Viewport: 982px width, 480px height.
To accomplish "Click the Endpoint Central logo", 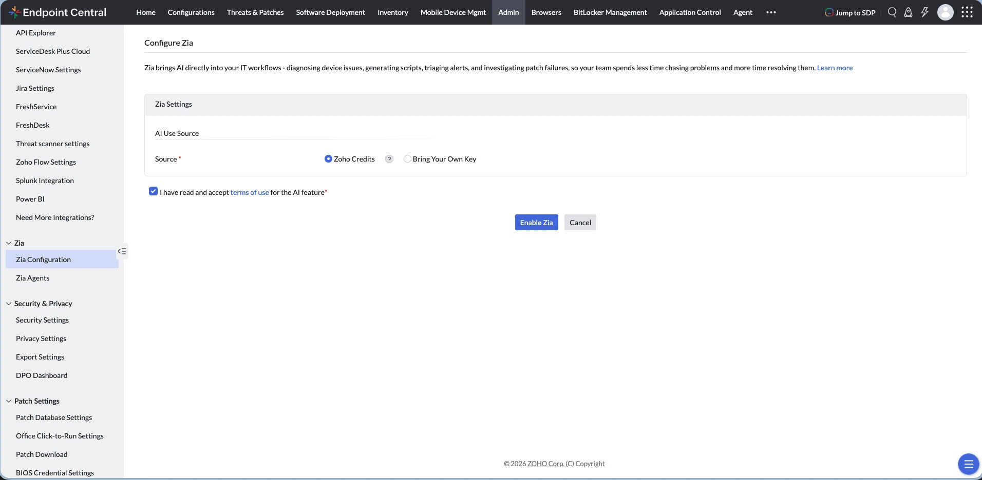I will pos(58,12).
